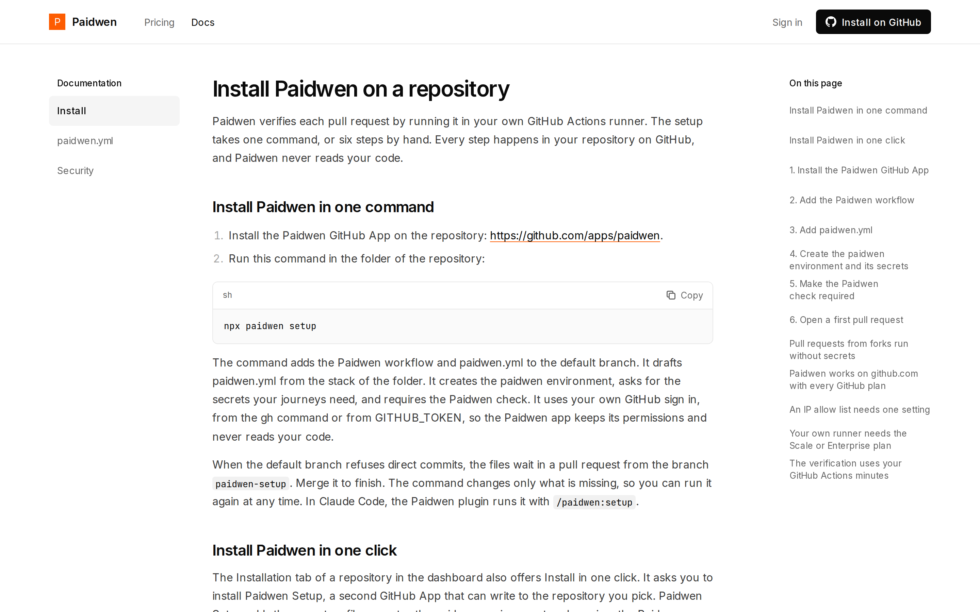Go to '6. Open a first pull request'
The image size is (980, 612).
point(846,320)
